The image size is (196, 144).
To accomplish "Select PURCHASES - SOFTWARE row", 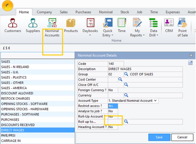I will (37, 114).
